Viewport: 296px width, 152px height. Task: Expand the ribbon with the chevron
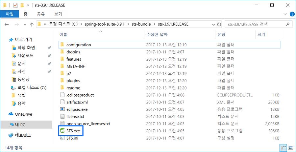(x=285, y=14)
